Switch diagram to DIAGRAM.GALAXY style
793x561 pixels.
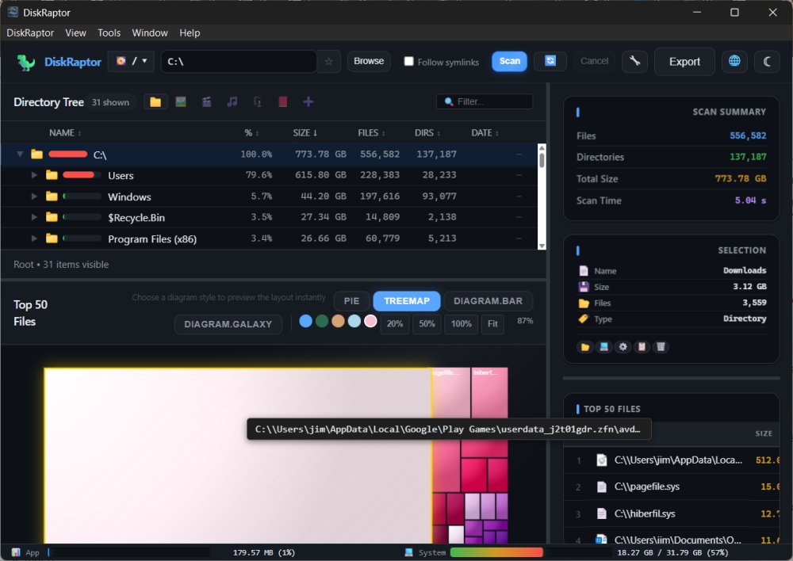[x=228, y=324]
